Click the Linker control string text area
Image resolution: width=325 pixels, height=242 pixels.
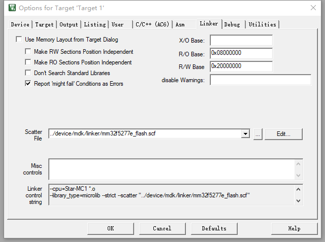[x=172, y=195]
